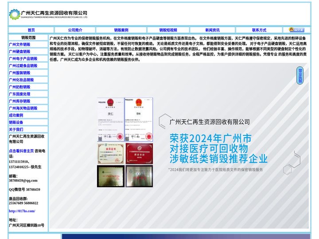Click the email 38708459@qq.com text
The image size is (319, 239).
(x=23, y=181)
